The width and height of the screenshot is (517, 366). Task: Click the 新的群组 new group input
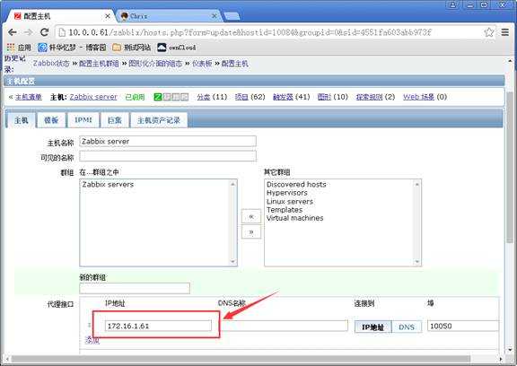135,288
